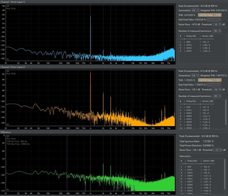Click Channel 1 Generalized value field showing 1.4
This screenshot has width=228, height=196.
(x=193, y=10)
